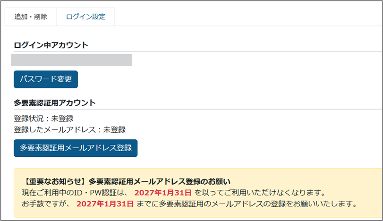Click the 多要素認証用メールアドレス登録 button
The image size is (383, 221).
[76, 148]
